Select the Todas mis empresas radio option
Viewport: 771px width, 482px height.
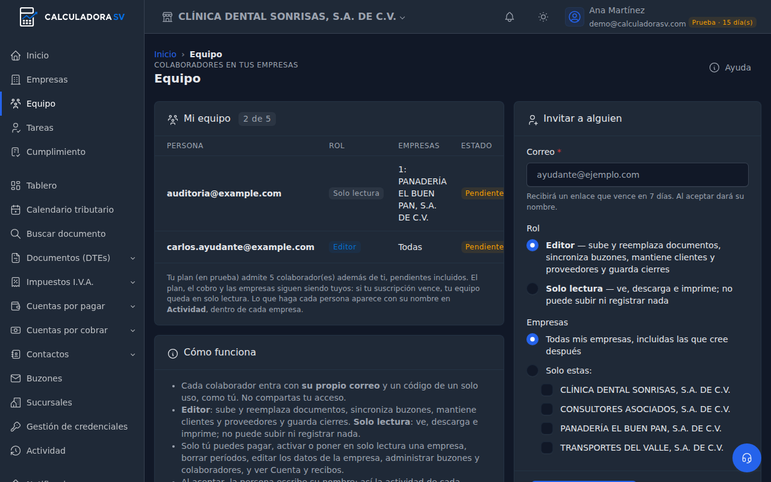(532, 339)
